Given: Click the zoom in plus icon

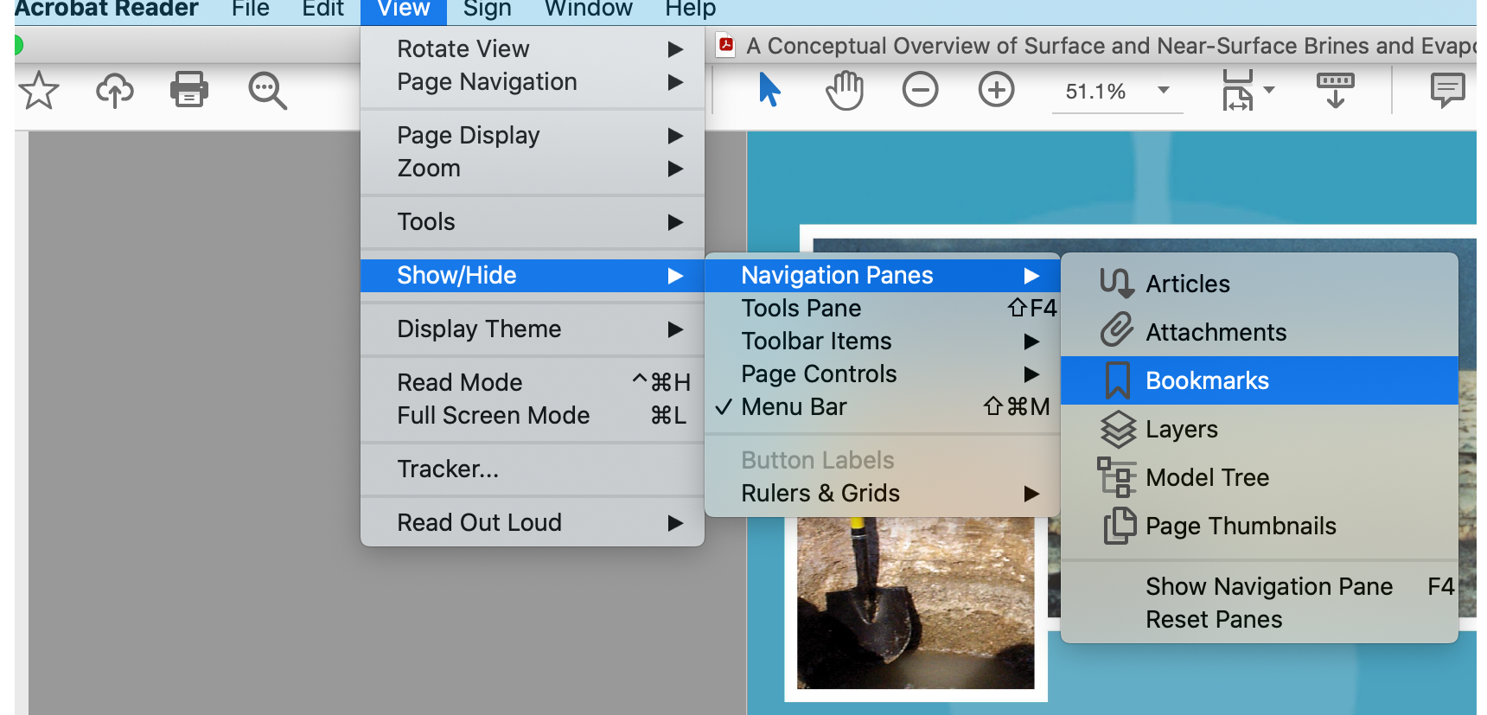Looking at the screenshot, I should tap(996, 90).
